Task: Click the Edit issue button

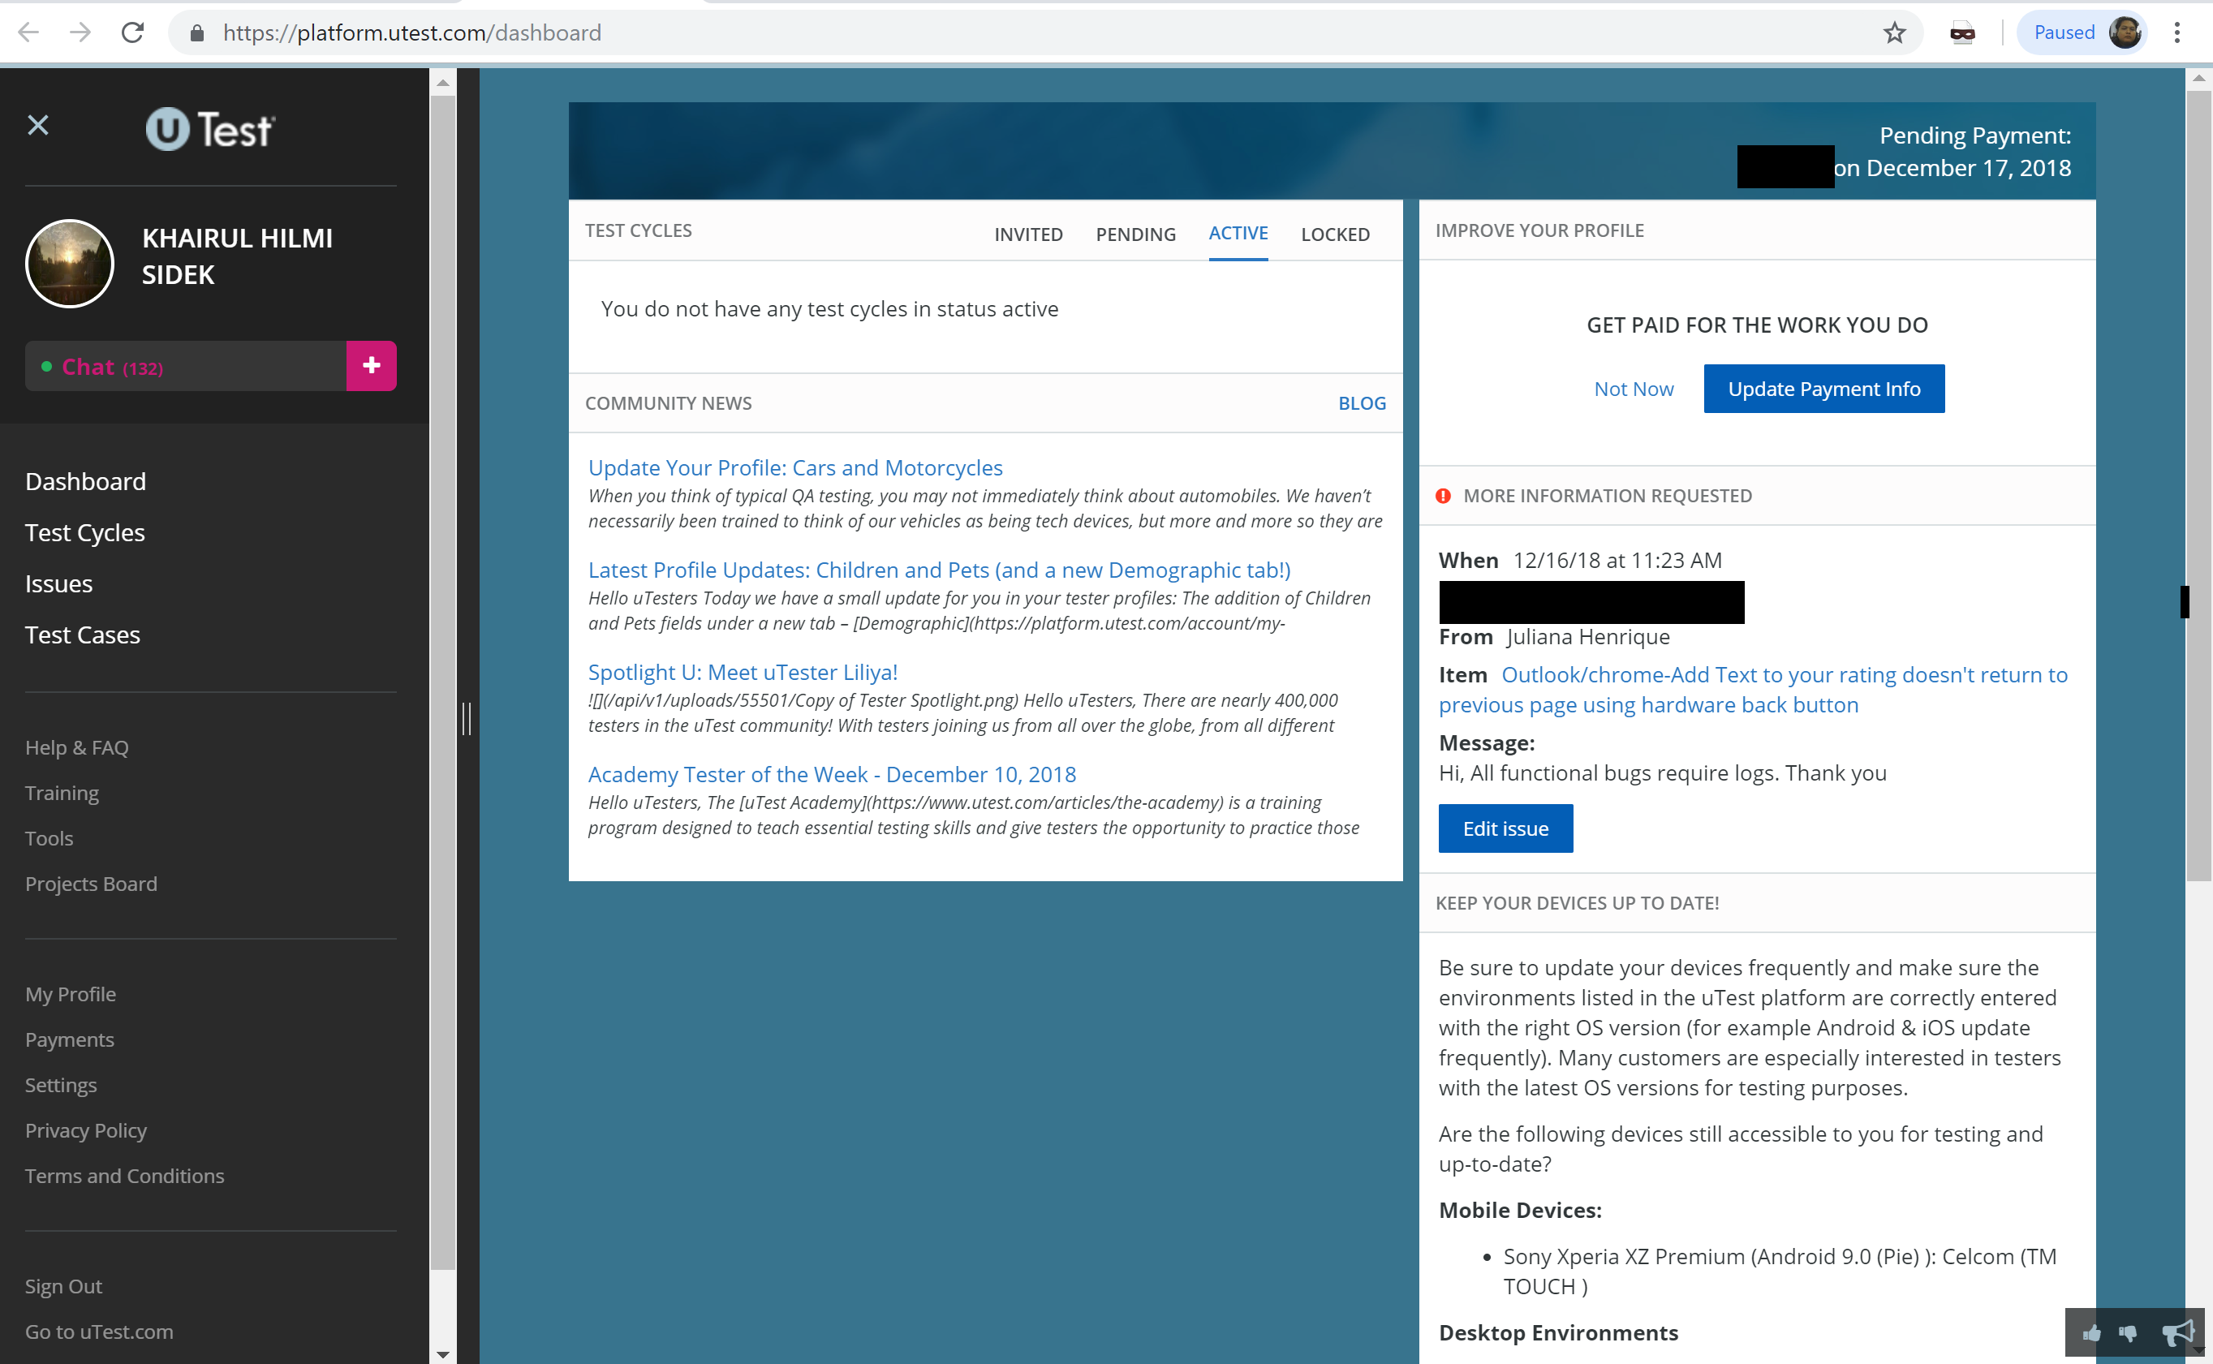Action: point(1505,828)
